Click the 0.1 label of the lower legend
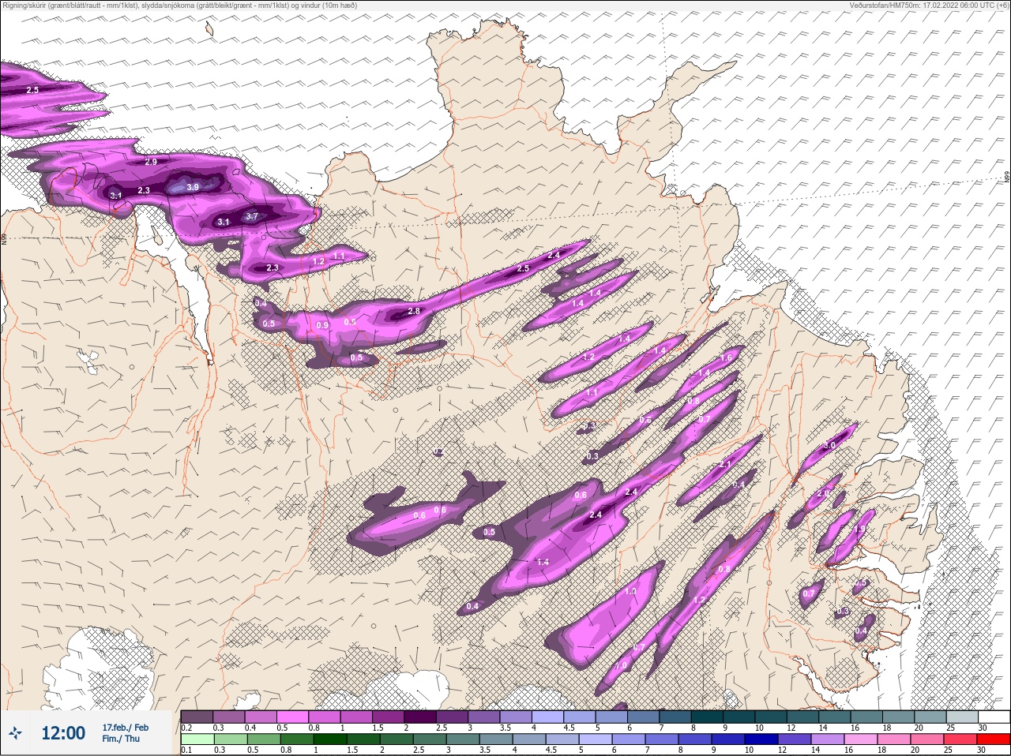This screenshot has width=1011, height=756. (x=186, y=750)
